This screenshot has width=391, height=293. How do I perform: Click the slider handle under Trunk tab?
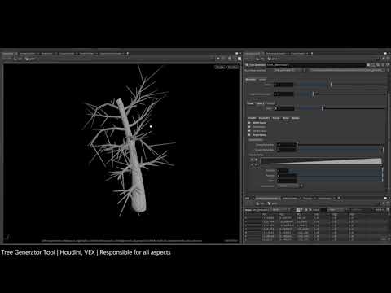322,108
